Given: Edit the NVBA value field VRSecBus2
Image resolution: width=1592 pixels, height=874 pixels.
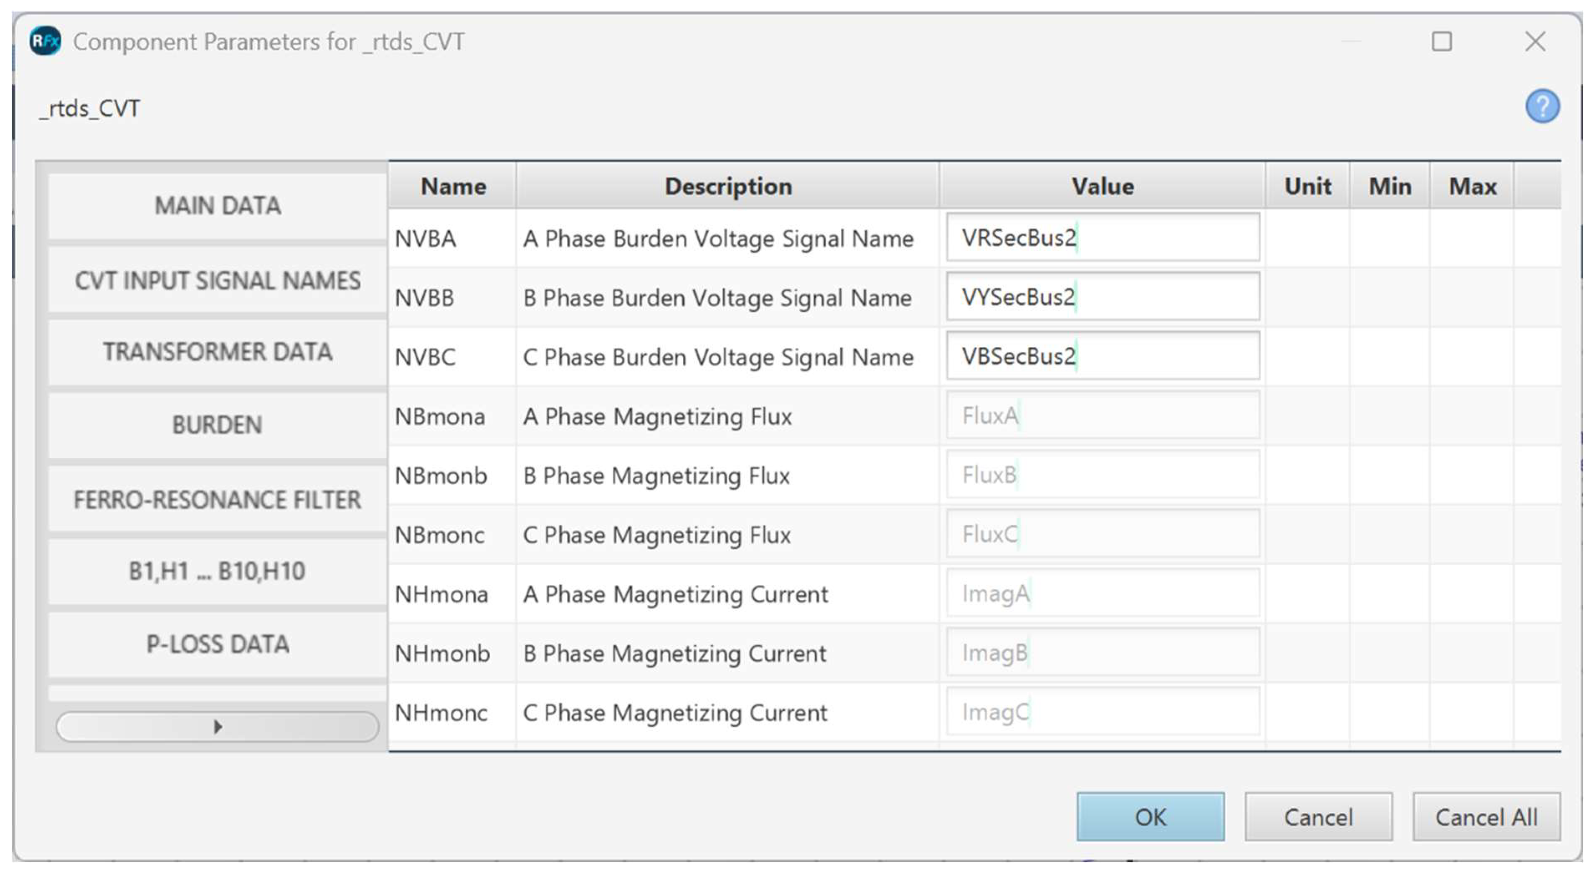Looking at the screenshot, I should tap(1103, 237).
